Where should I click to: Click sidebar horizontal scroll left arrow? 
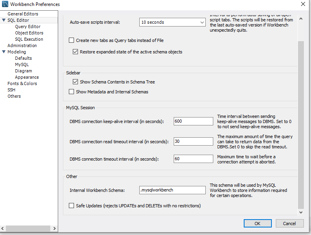2,228
